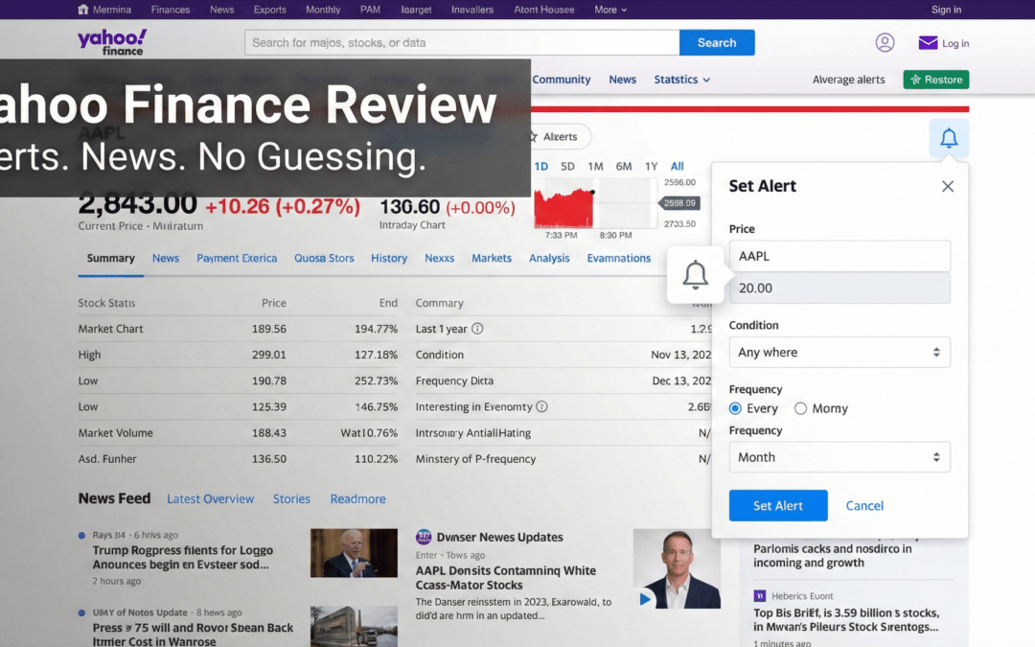Open the Analysis tab
This screenshot has height=647, width=1035.
548,258
